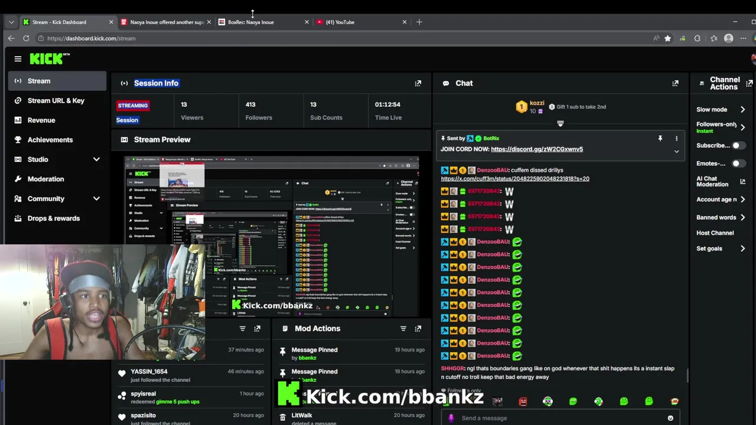Image resolution: width=756 pixels, height=425 pixels.
Task: Open pinned message three-dot options
Action: (676, 139)
